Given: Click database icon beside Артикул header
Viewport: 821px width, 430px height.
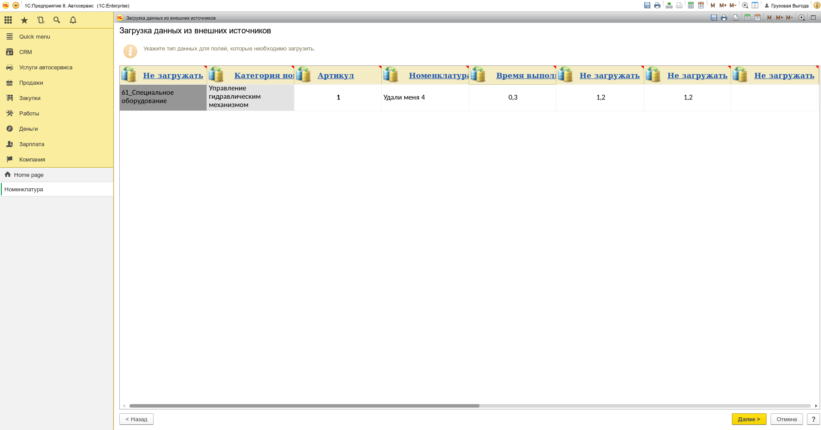Looking at the screenshot, I should point(303,75).
